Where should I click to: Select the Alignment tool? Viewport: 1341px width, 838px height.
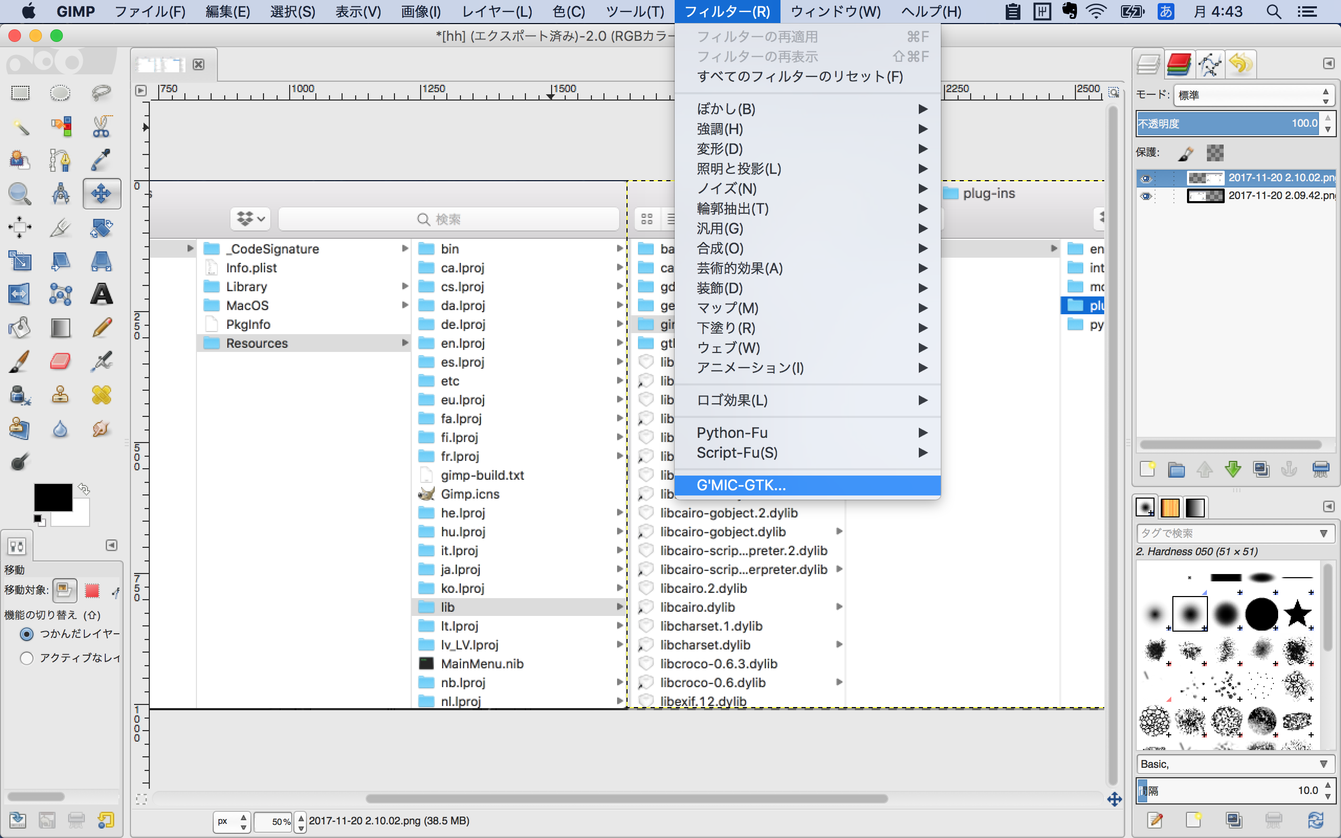click(x=20, y=227)
